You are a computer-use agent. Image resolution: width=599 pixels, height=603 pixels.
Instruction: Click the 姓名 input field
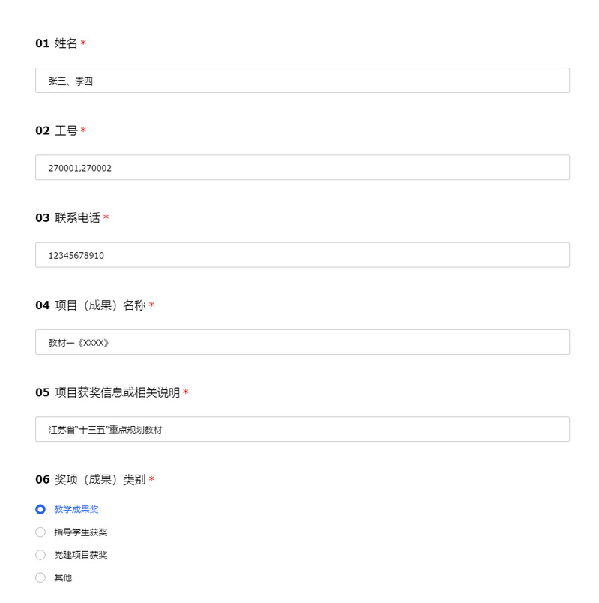coord(302,80)
